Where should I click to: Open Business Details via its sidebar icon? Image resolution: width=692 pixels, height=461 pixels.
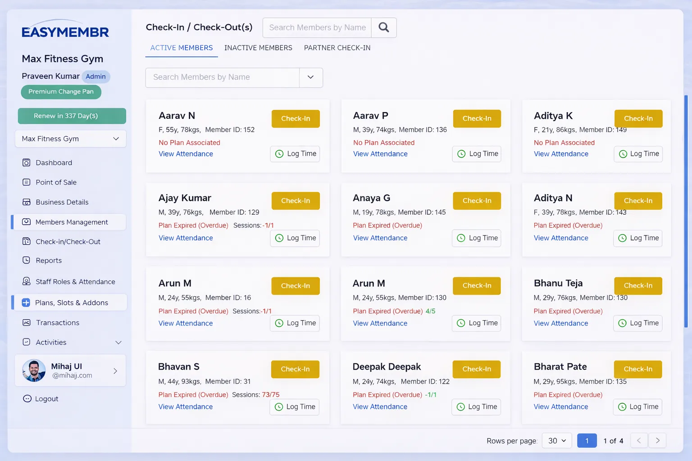click(27, 202)
